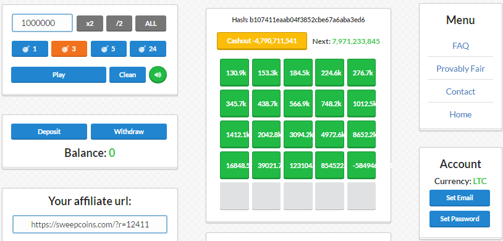Image resolution: width=503 pixels, height=241 pixels.
Task: Open the Withdraw dialog
Action: click(x=129, y=132)
